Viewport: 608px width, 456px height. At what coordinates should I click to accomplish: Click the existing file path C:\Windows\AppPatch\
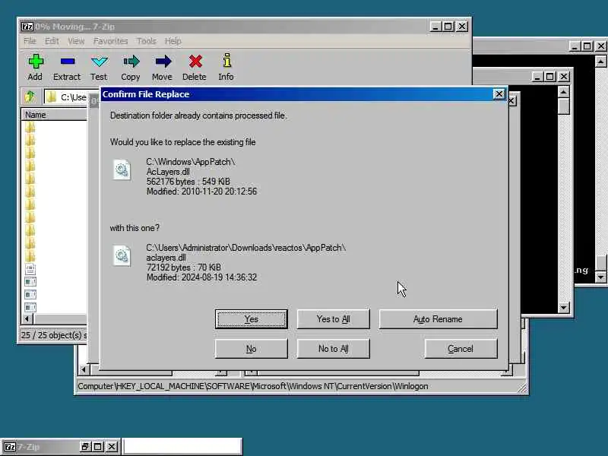(191, 162)
